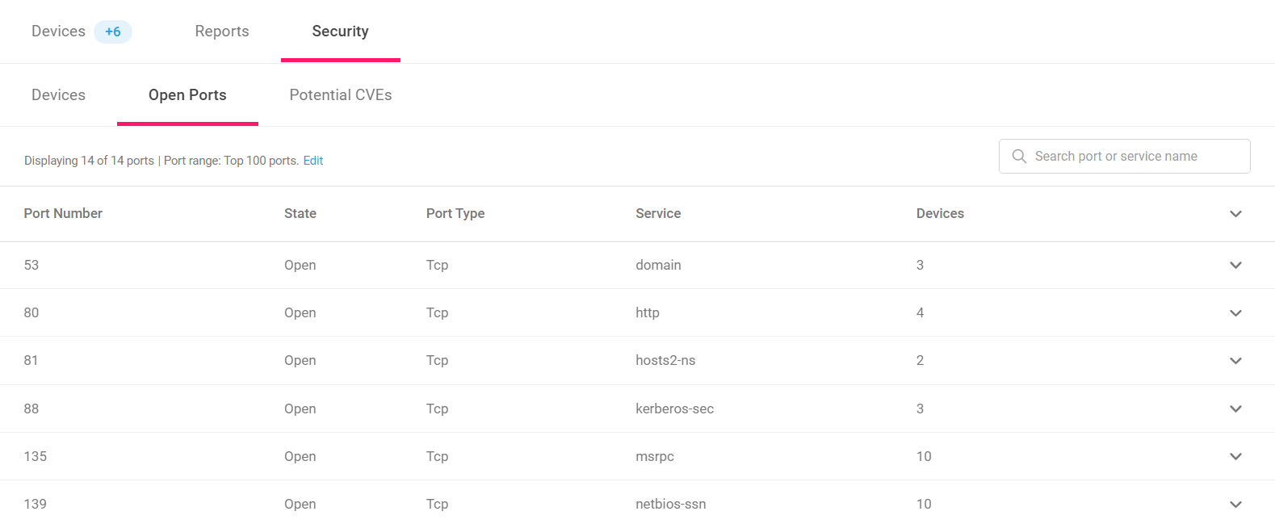Expand the port 81 hosts2-ns row
Viewport: 1275px width, 528px height.
pyautogui.click(x=1235, y=360)
